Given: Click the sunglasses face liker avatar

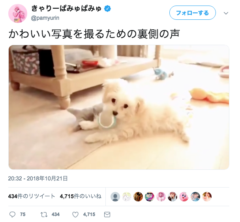Looking at the screenshot, I should point(150,197).
